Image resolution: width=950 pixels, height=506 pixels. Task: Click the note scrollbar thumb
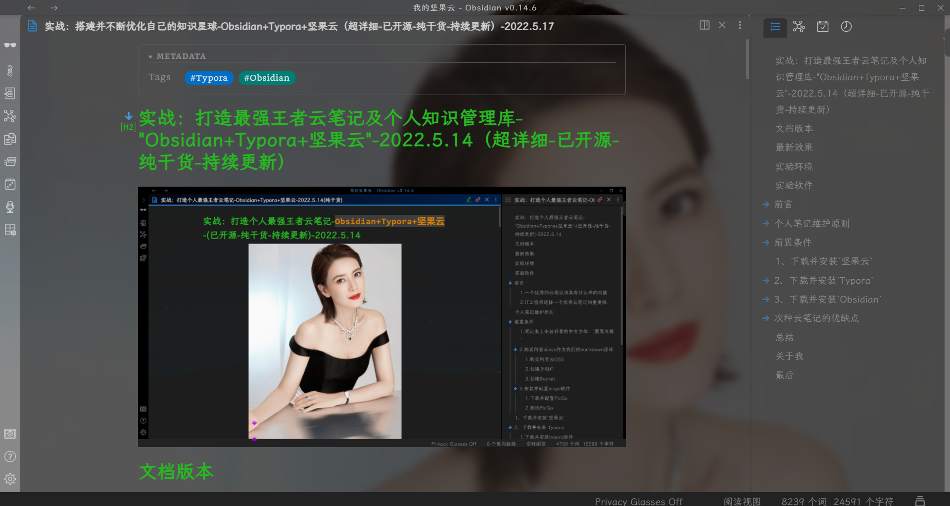tap(747, 59)
